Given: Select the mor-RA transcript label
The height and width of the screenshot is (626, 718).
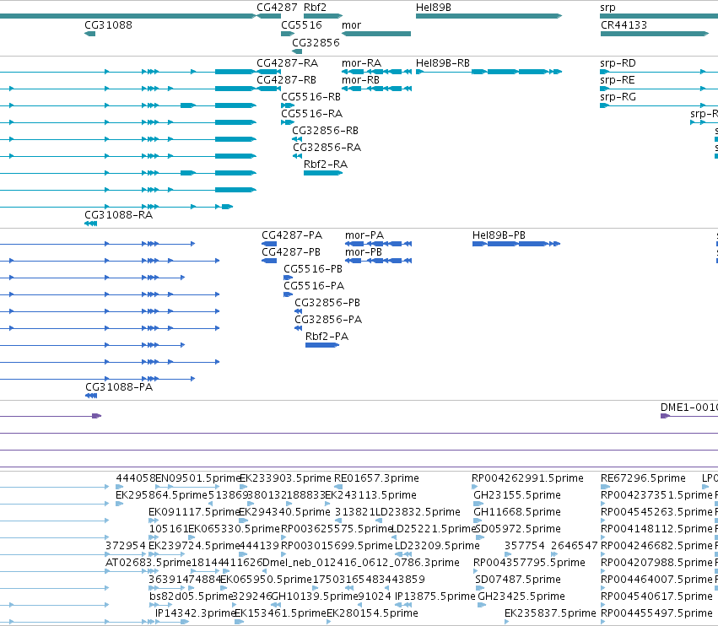Looking at the screenshot, I should click(x=361, y=62).
